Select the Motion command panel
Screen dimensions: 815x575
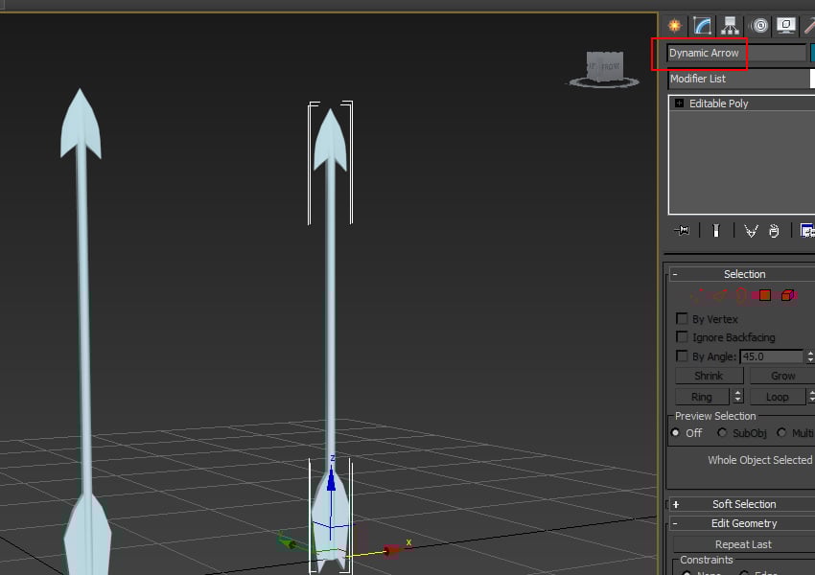757,25
